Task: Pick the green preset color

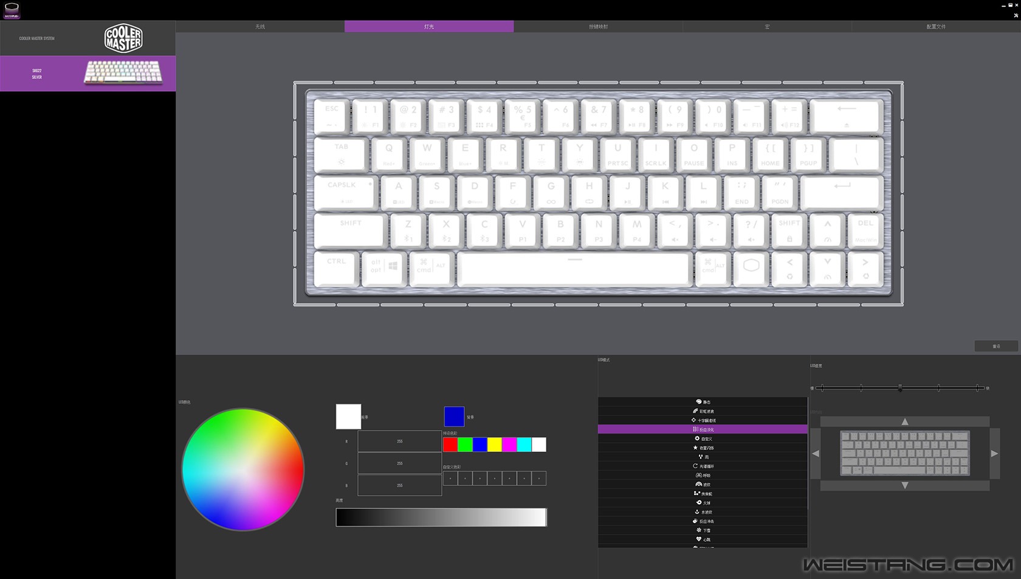Action: (465, 445)
